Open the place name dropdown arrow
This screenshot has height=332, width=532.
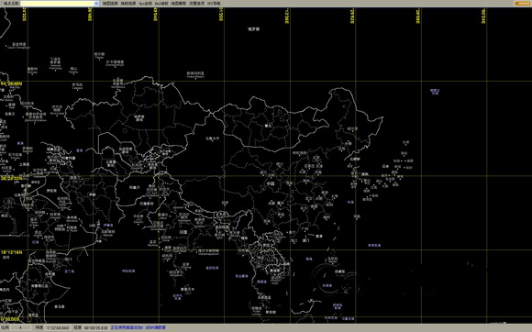point(96,4)
